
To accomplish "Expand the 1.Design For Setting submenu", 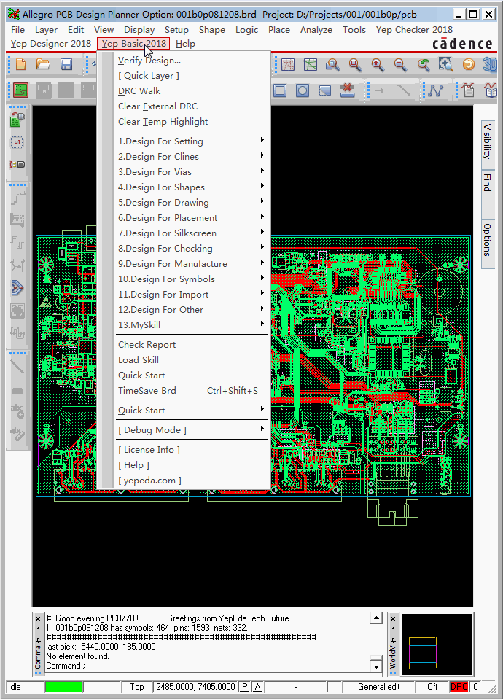I will [191, 141].
